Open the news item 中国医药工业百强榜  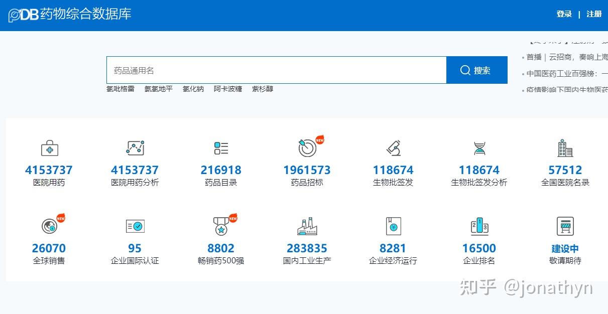click(566, 74)
